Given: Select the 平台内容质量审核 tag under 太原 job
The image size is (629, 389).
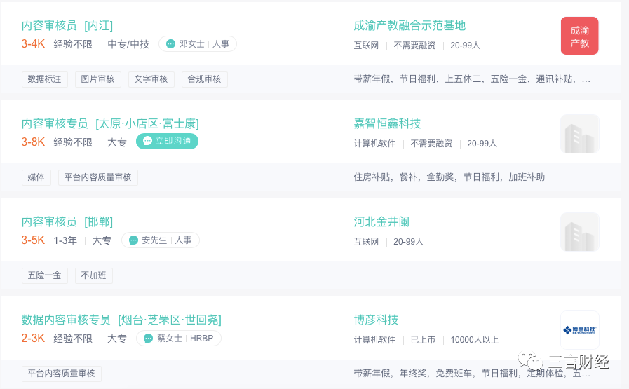Looking at the screenshot, I should coord(98,177).
